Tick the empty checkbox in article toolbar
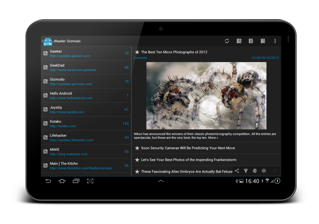 [x=275, y=171]
